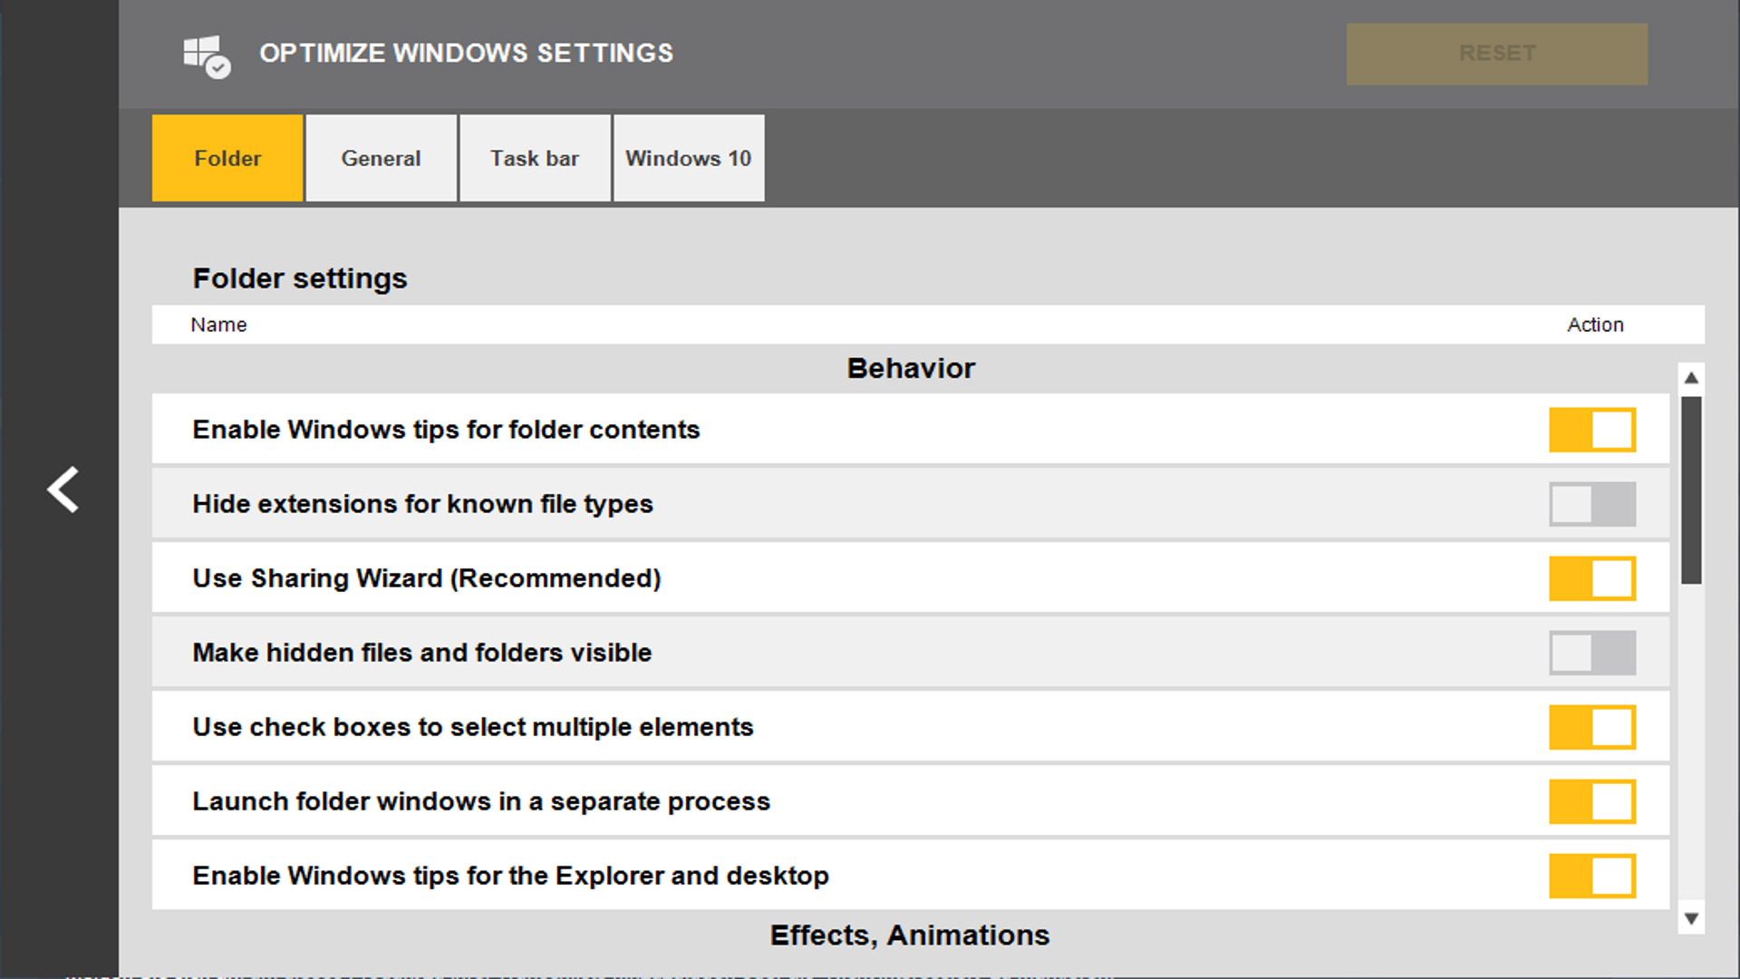Select the Windows 10 tab
Image resolution: width=1740 pixels, height=979 pixels.
[x=689, y=158]
